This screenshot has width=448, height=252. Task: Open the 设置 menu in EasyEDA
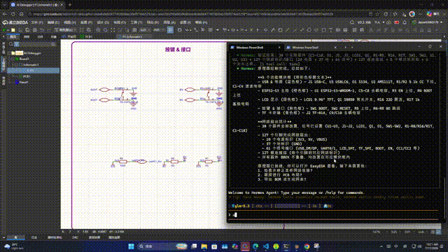click(185, 22)
